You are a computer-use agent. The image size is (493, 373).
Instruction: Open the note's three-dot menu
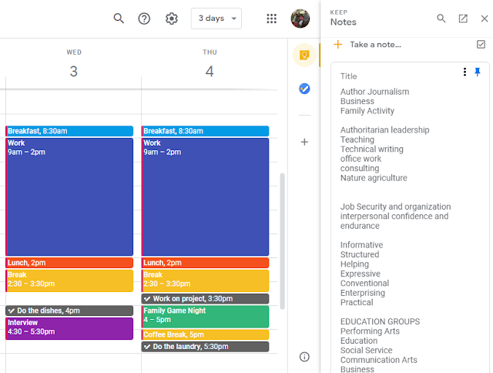[464, 72]
